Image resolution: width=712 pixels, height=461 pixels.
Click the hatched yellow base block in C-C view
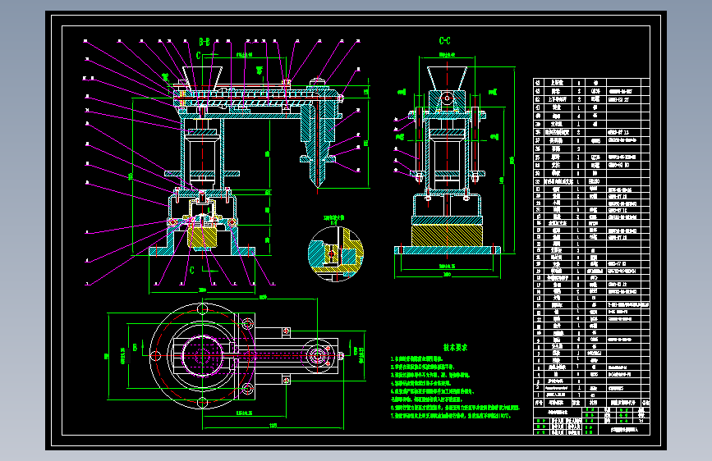(448, 235)
